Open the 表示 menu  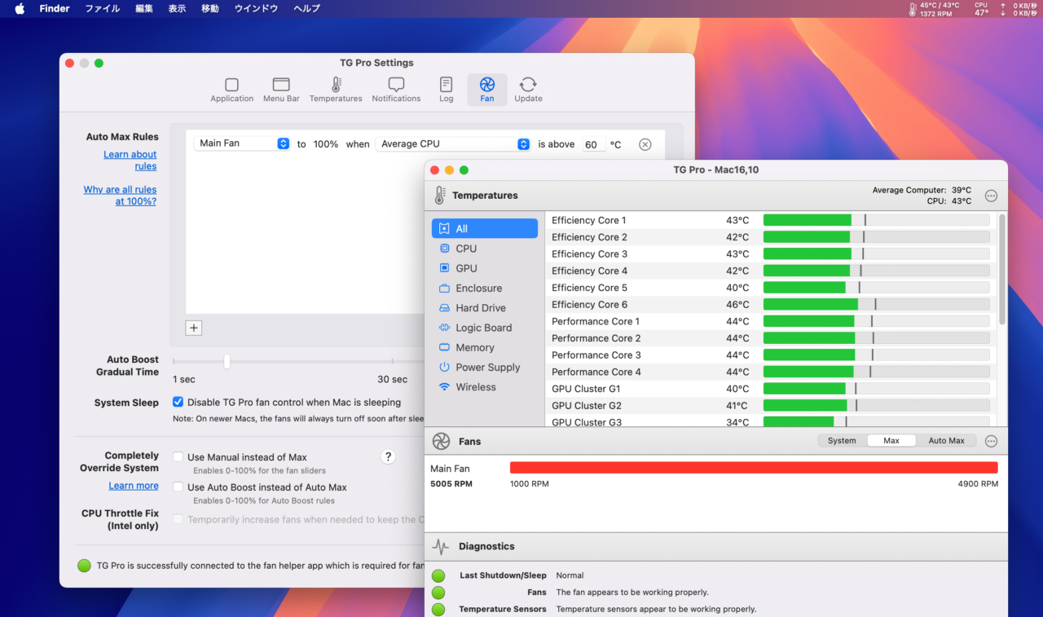tap(177, 9)
